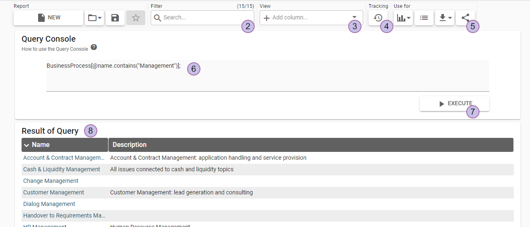Open the report folder dropdown

pyautogui.click(x=94, y=18)
